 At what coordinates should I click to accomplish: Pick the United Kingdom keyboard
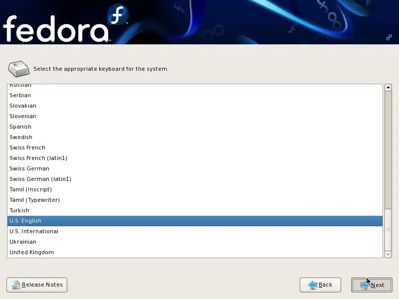click(x=195, y=252)
